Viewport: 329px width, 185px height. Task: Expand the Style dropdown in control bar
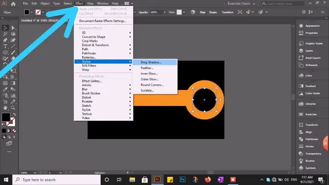pos(184,12)
